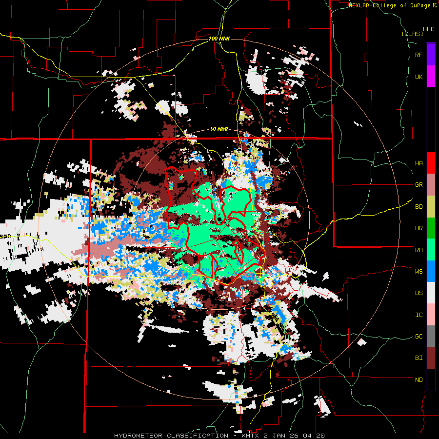Click the ND legend label
Image resolution: width=439 pixels, height=439 pixels.
pos(419,379)
